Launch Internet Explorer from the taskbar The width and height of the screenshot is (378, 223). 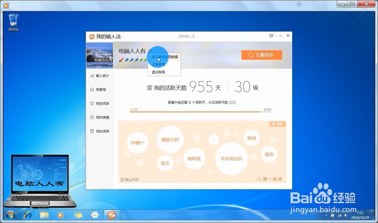pyautogui.click(x=28, y=215)
